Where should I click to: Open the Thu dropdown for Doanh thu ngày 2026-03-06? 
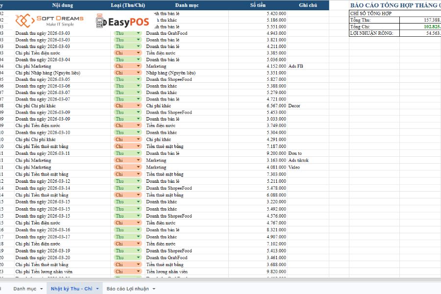click(138, 86)
